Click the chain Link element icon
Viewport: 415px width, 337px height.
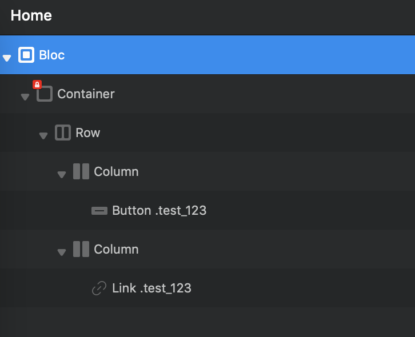tap(99, 288)
